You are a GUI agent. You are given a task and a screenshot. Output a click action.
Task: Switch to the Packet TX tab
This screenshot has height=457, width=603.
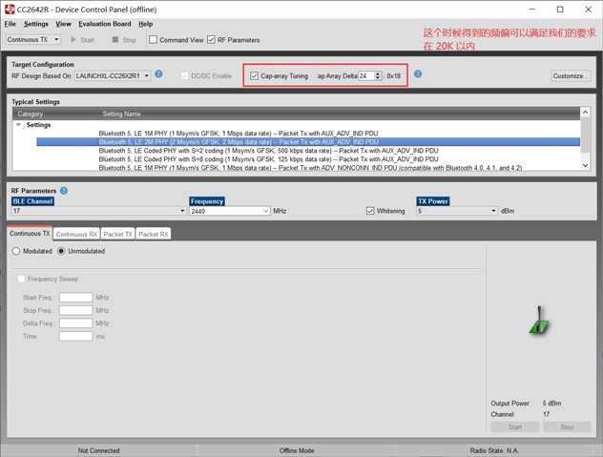pyautogui.click(x=117, y=234)
